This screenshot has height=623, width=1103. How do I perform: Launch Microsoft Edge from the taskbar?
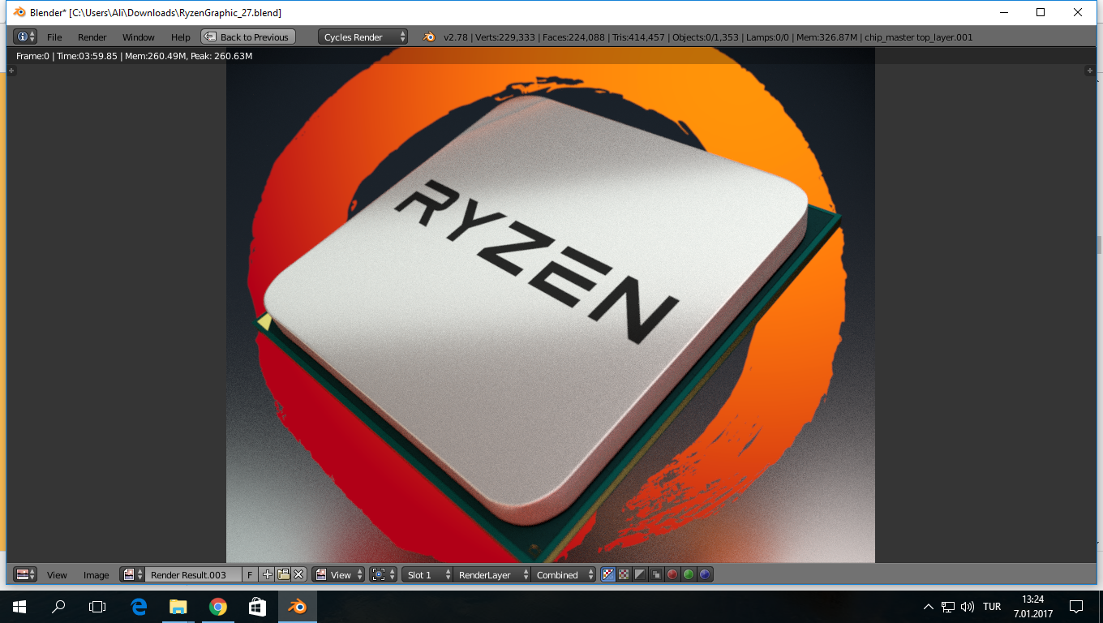[139, 606]
